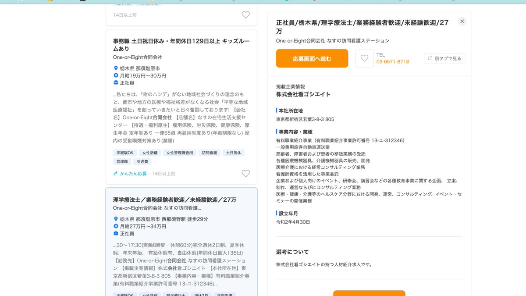Click the external-link icon in 別タブで見る
The height and width of the screenshot is (296, 526).
[x=430, y=58]
